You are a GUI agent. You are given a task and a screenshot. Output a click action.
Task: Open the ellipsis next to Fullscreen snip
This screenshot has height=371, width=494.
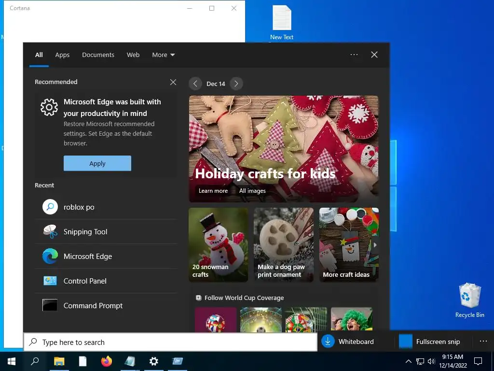click(x=483, y=342)
